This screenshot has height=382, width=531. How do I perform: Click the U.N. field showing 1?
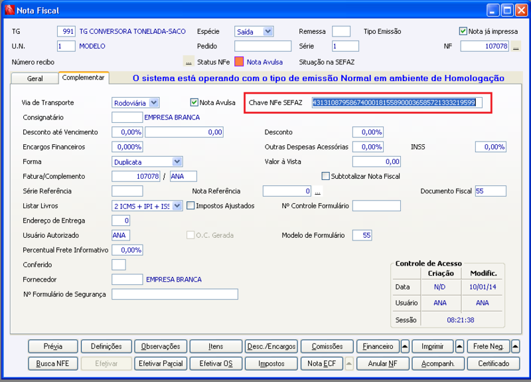66,46
